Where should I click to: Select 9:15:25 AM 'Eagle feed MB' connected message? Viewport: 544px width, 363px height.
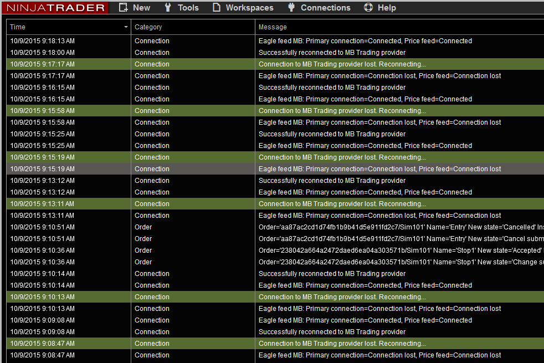(x=365, y=145)
